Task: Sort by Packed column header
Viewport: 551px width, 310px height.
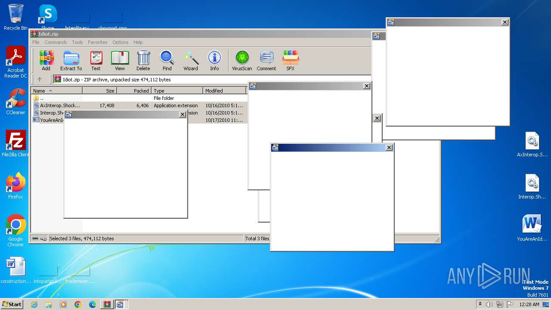Action: [134, 91]
